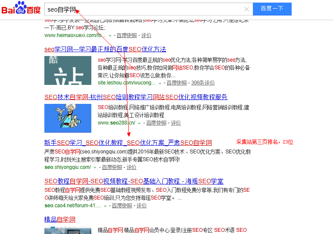Image resolution: width=333 pixels, height=234 pixels.
Task: Open 评价 for seo.cao4.net result
Action: pos(141,206)
